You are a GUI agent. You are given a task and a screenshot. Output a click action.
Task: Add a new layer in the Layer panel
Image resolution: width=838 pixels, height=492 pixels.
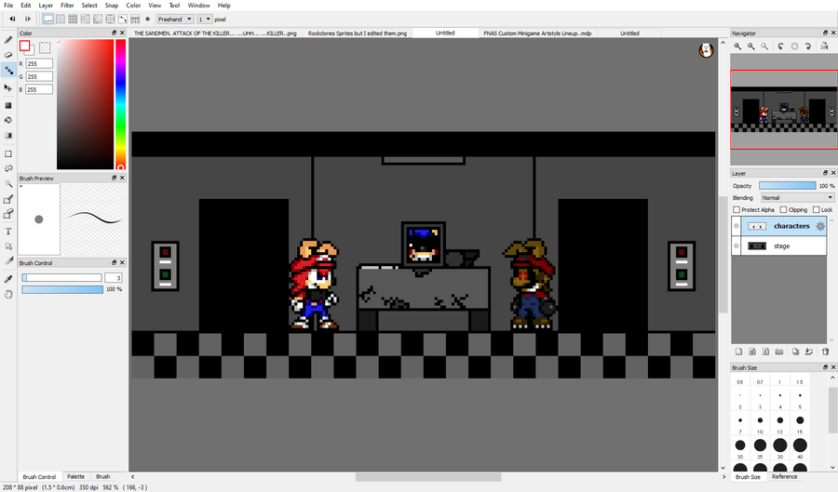738,352
